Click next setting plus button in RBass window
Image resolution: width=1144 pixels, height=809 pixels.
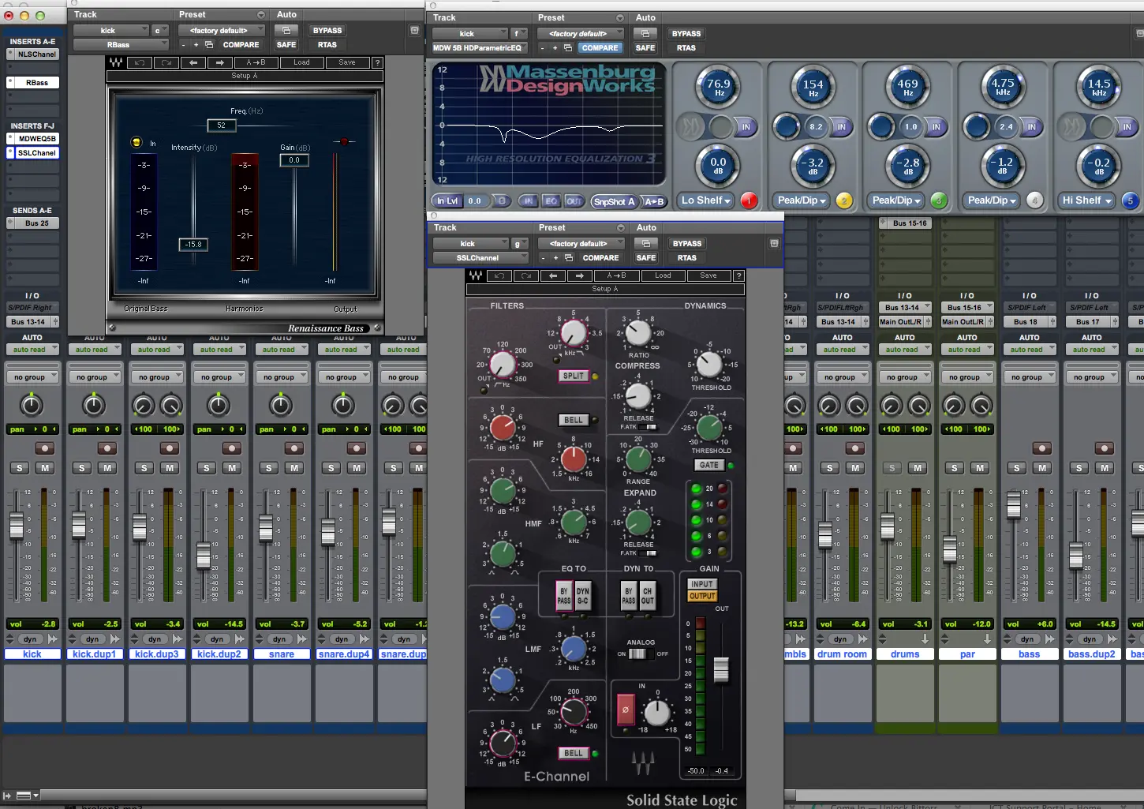pyautogui.click(x=196, y=45)
